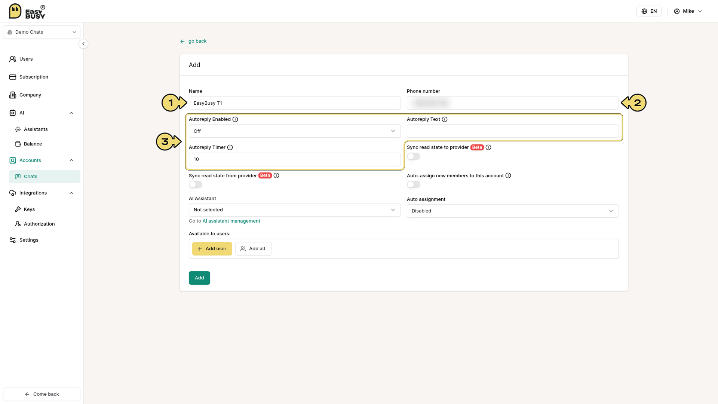Click the globe language icon
718x404 pixels.
644,11
